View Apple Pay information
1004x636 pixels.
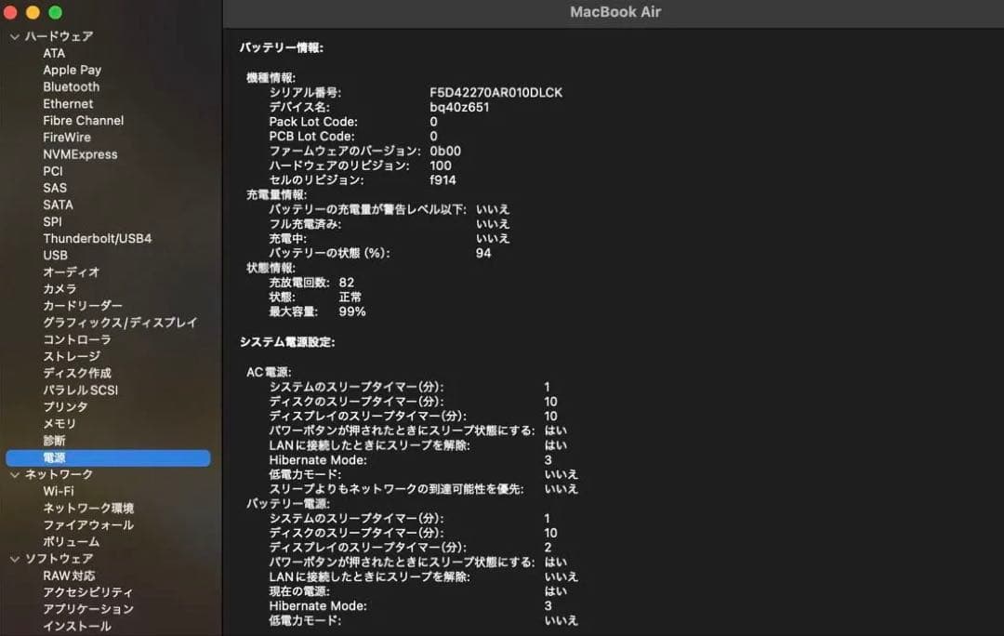[x=72, y=69]
